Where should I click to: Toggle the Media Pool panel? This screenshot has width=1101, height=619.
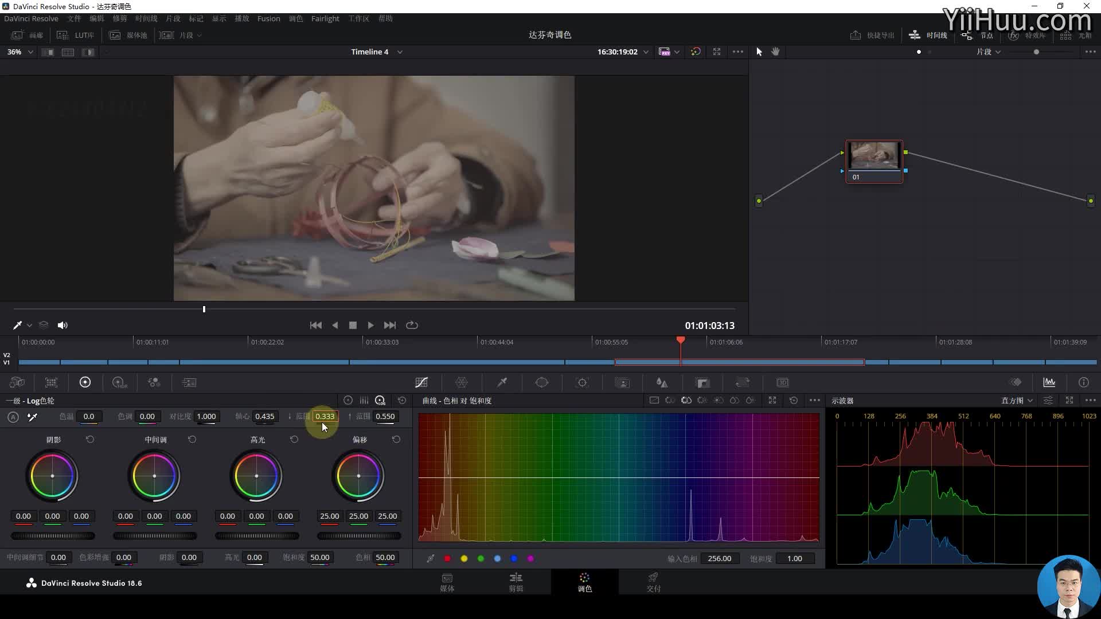tap(128, 35)
